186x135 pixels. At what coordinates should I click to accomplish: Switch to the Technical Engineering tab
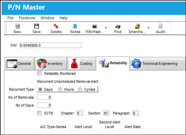click(157, 64)
